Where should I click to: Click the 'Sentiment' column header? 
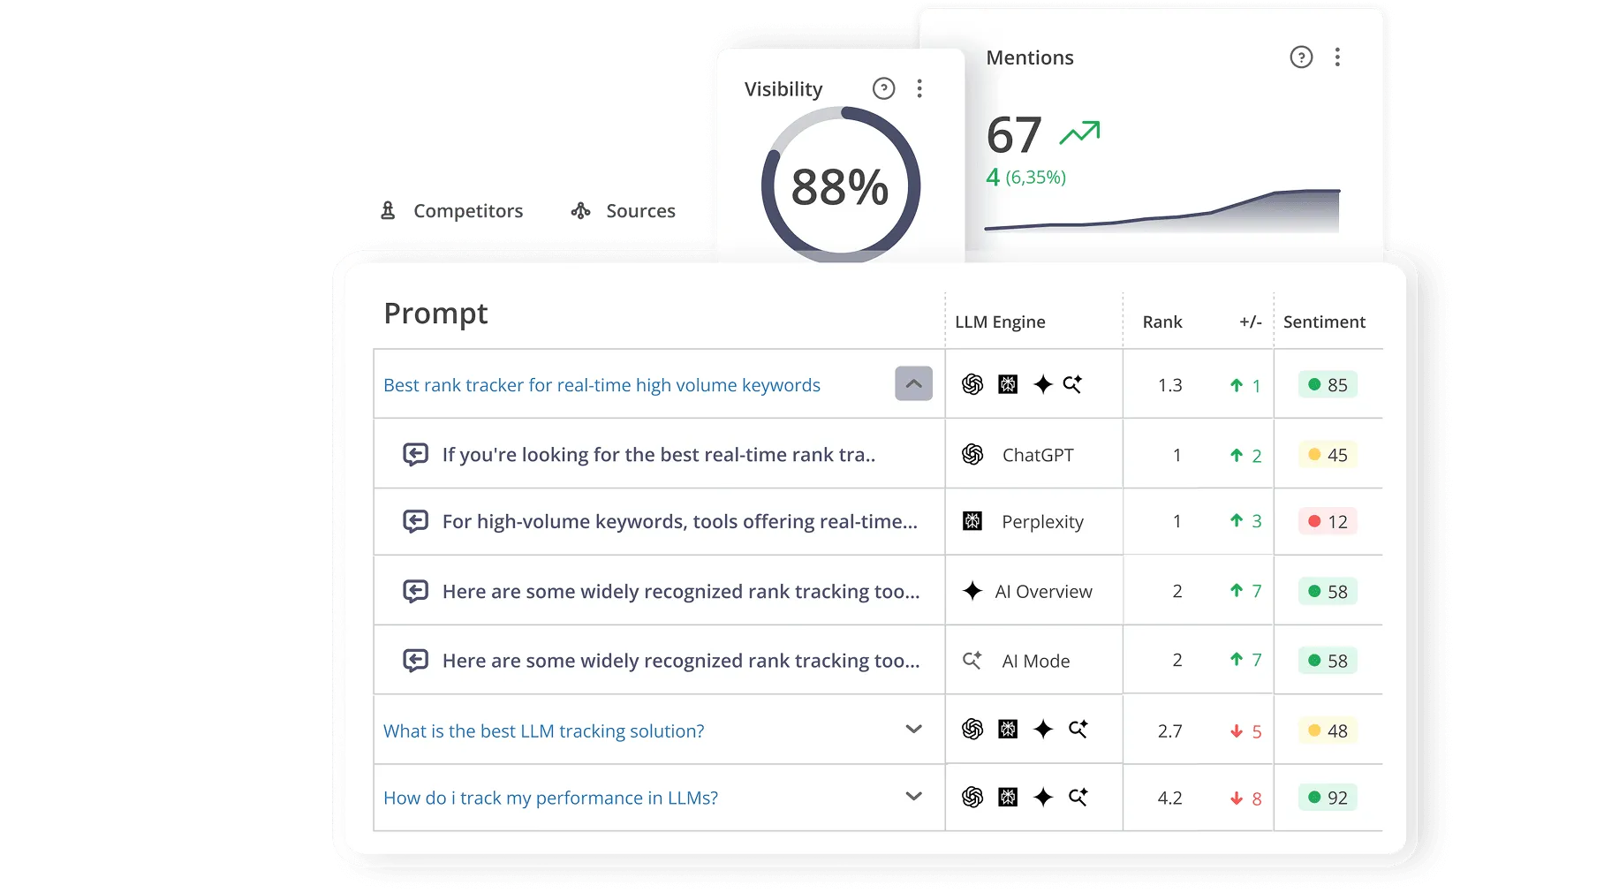point(1324,322)
